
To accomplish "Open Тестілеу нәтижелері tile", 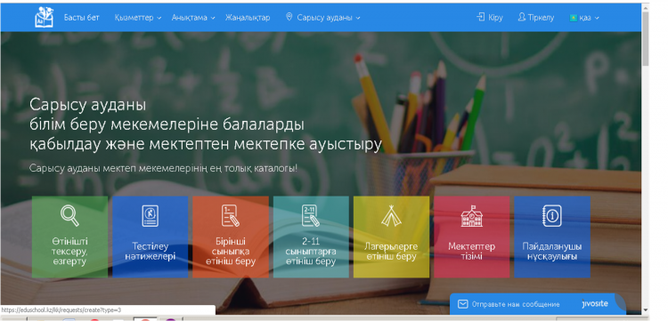I will [150, 237].
